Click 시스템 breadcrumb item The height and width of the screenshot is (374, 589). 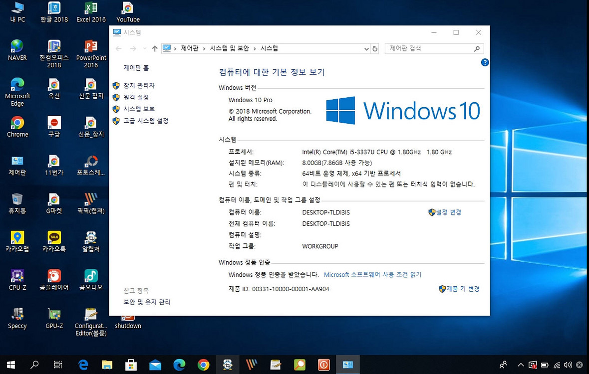coord(270,48)
